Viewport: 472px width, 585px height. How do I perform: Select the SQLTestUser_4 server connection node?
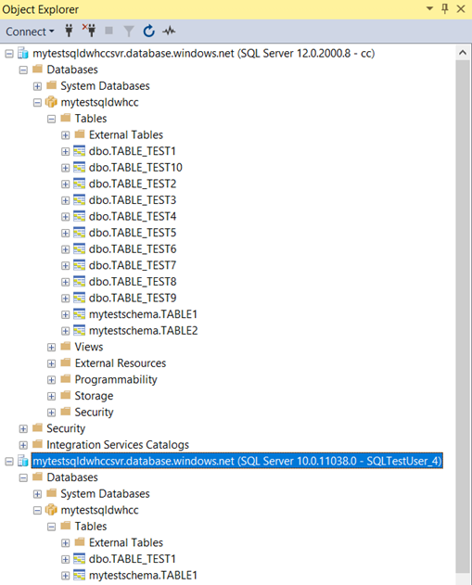pos(237,461)
